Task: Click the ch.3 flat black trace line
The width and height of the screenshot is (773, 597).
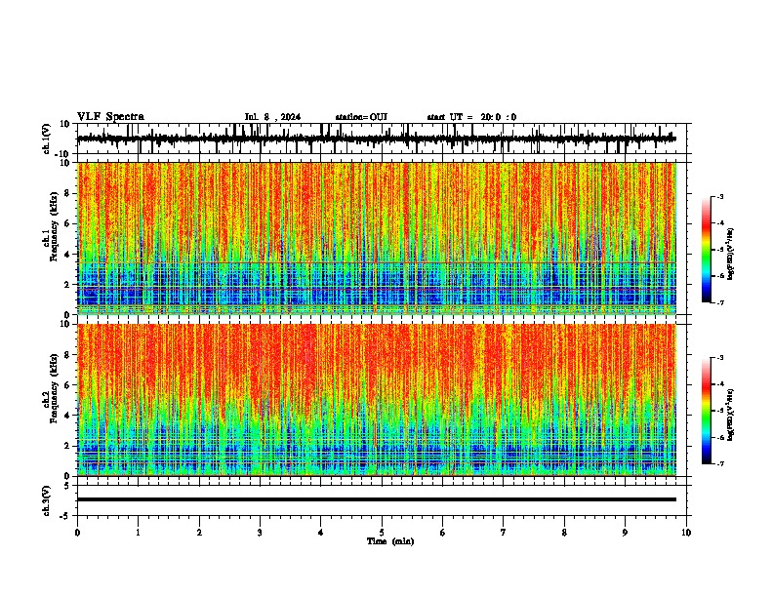Action: (377, 499)
